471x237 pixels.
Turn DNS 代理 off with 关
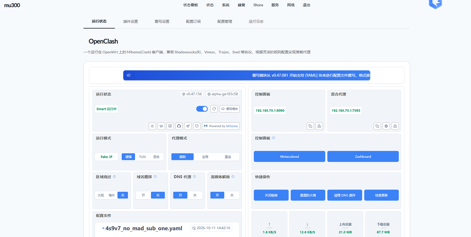pyautogui.click(x=195, y=195)
